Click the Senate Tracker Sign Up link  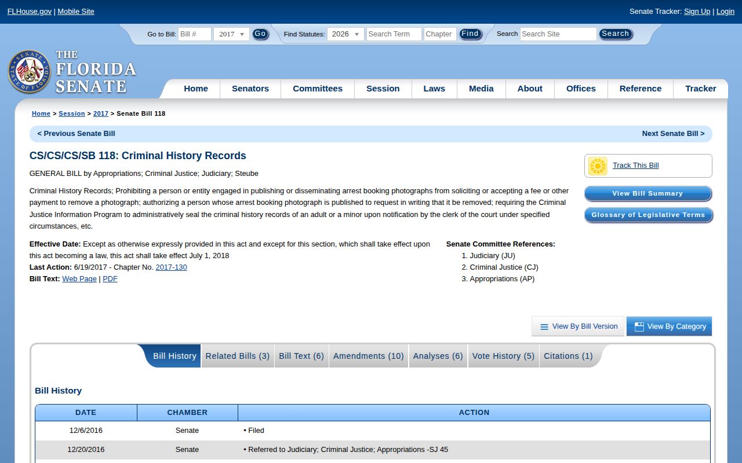pyautogui.click(x=697, y=12)
